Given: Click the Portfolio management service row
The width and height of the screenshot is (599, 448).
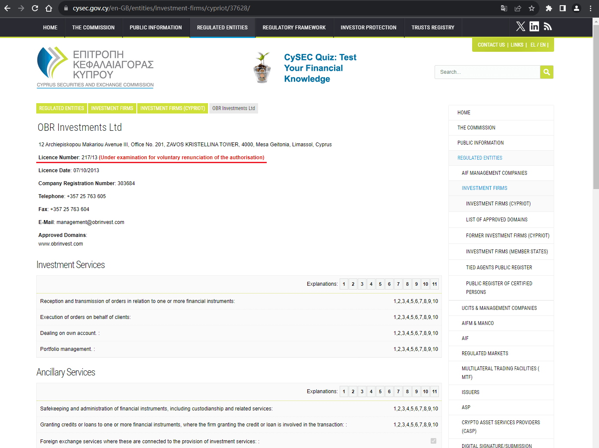Looking at the screenshot, I should tap(239, 349).
